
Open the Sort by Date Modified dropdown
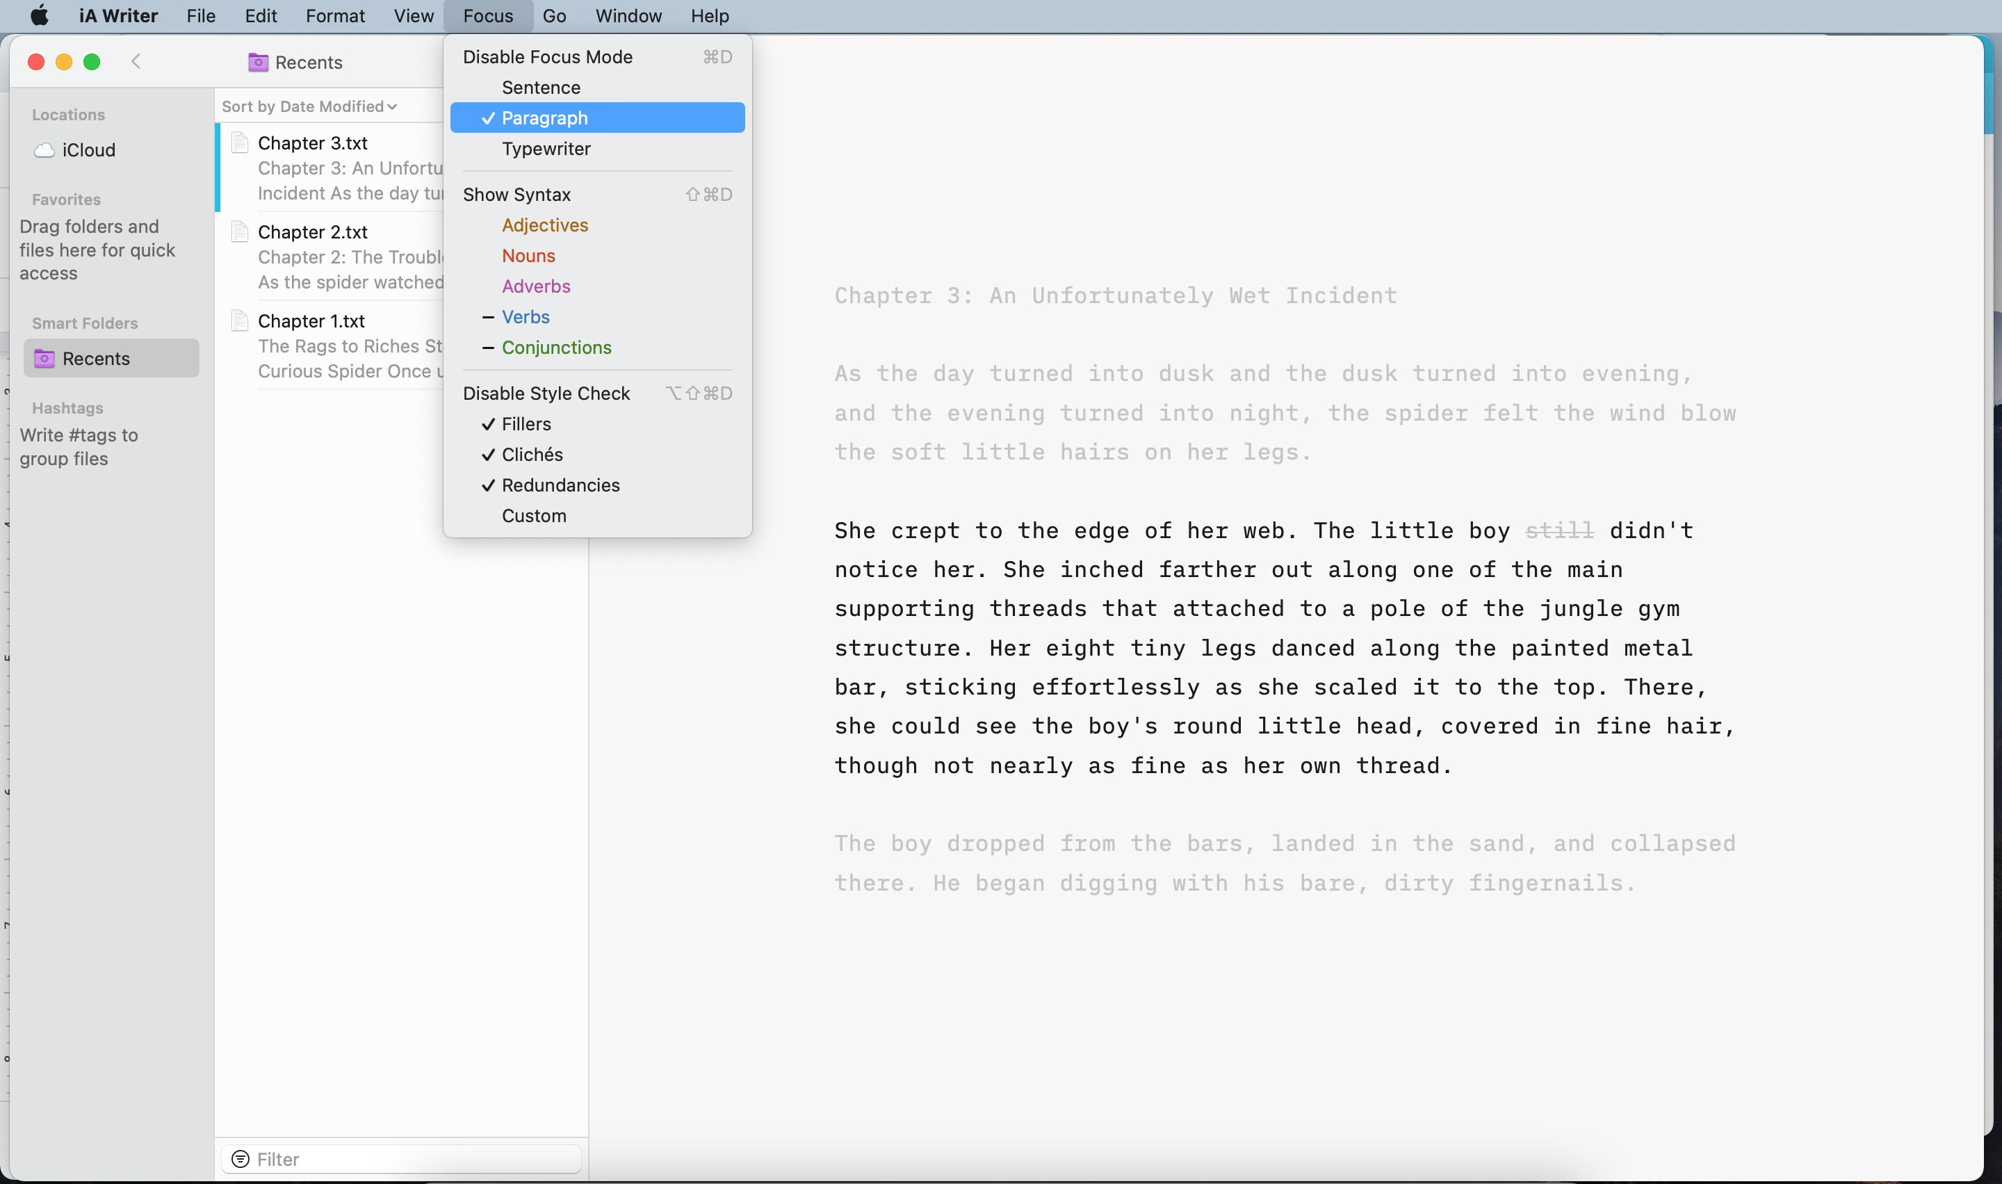(309, 106)
